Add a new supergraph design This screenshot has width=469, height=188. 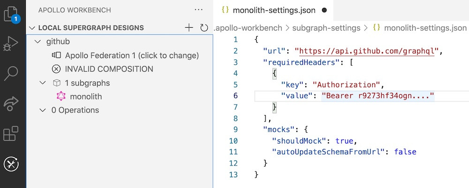pyautogui.click(x=189, y=28)
